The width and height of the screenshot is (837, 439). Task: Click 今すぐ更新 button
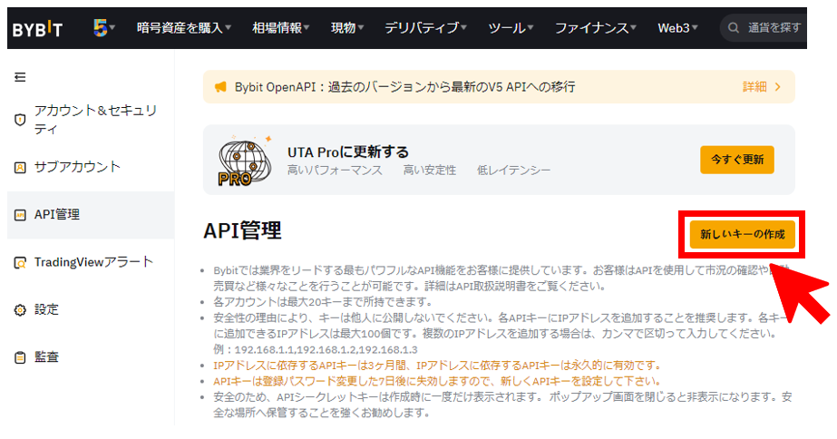point(736,160)
